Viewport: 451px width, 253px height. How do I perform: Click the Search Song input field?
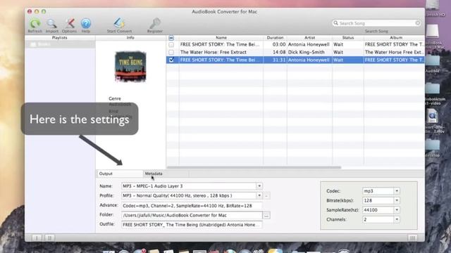tap(376, 23)
